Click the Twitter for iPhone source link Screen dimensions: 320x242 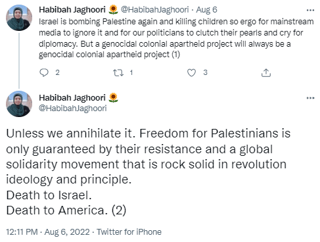click(x=129, y=232)
